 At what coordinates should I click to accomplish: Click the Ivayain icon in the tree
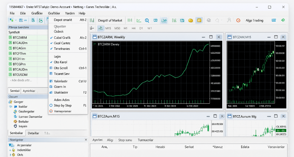[x=16, y=126]
